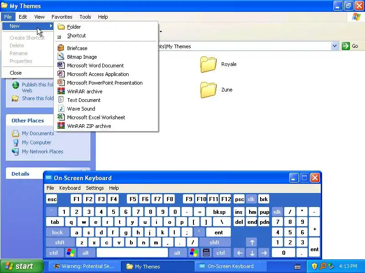Toggle the left shft key on keyboard
Screen dimensions: 365x273
tap(60, 243)
